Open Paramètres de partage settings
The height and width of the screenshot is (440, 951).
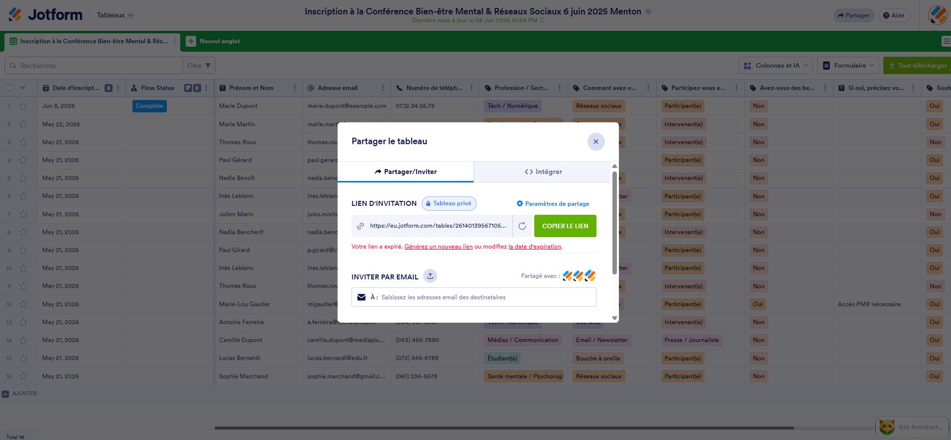click(x=553, y=204)
